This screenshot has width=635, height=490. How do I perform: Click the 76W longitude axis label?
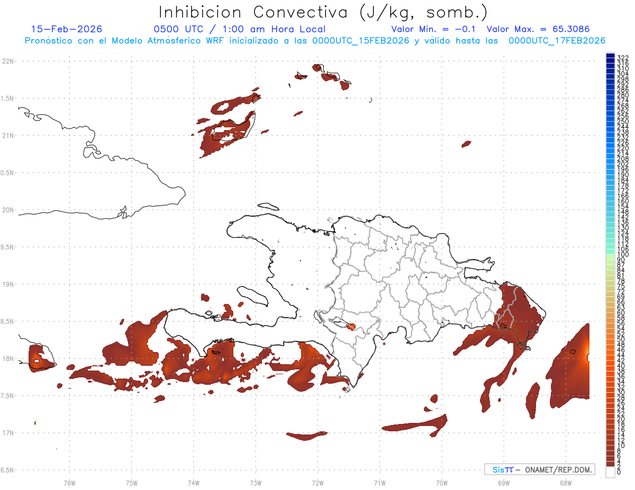click(x=69, y=483)
